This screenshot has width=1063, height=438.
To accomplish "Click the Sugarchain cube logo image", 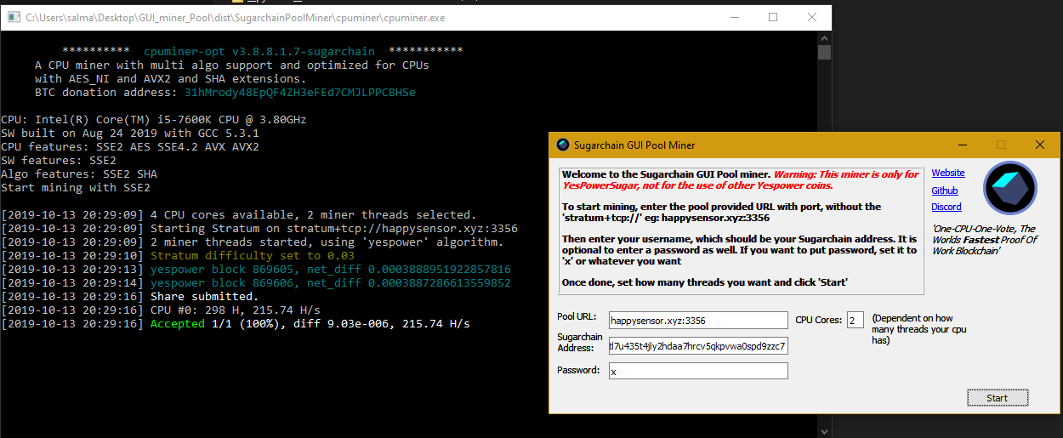I will [x=1010, y=189].
